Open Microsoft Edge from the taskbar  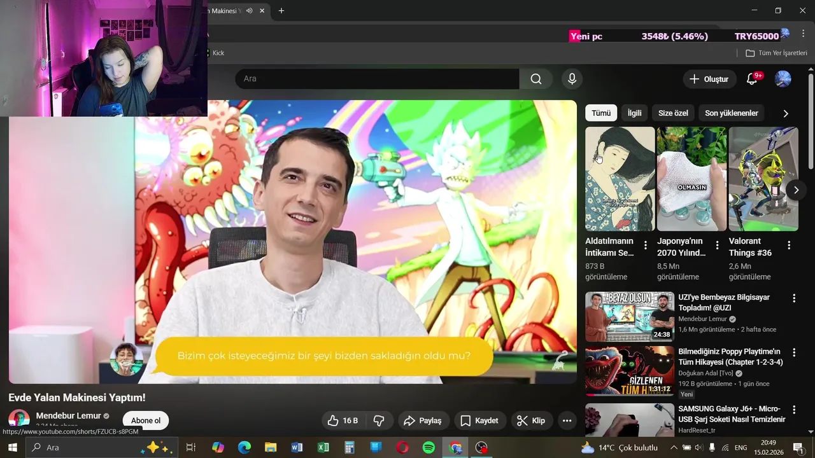(244, 447)
